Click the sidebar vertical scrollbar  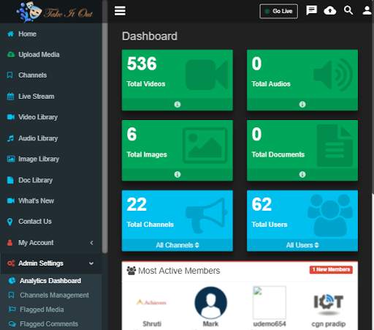pos(104,138)
